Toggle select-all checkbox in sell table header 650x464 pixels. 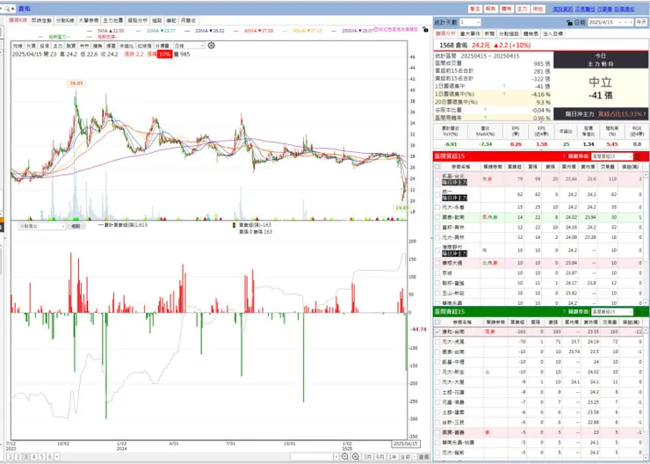(x=437, y=323)
